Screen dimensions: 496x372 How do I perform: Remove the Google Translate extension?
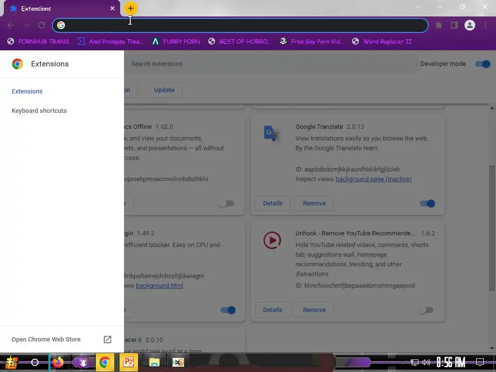point(314,203)
